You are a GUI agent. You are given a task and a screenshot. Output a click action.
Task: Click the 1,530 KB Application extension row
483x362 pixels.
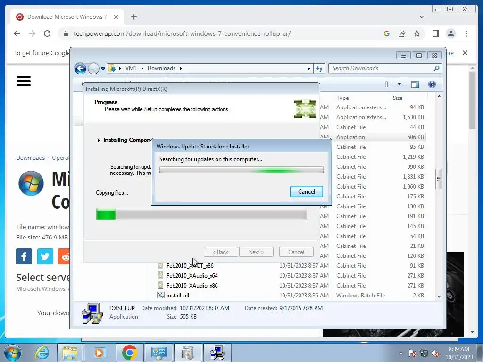(373, 117)
